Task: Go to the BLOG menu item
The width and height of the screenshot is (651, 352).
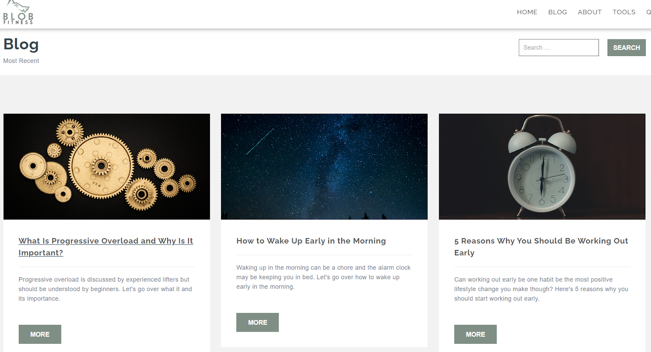Action: coord(557,12)
